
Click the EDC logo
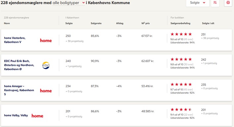click(46, 65)
